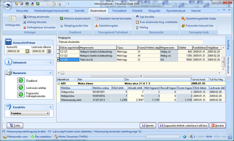The image size is (234, 141).
Task: Click the selected 13.124 cell
Action: [x=69, y=60]
